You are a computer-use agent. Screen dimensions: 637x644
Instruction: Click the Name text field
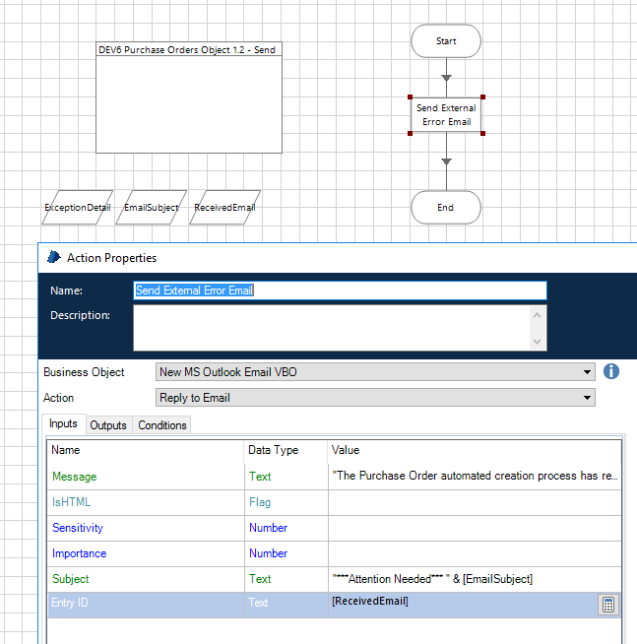340,290
